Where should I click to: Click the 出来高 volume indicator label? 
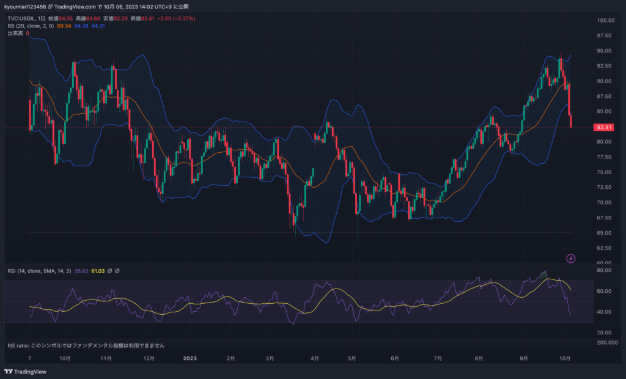coord(15,34)
